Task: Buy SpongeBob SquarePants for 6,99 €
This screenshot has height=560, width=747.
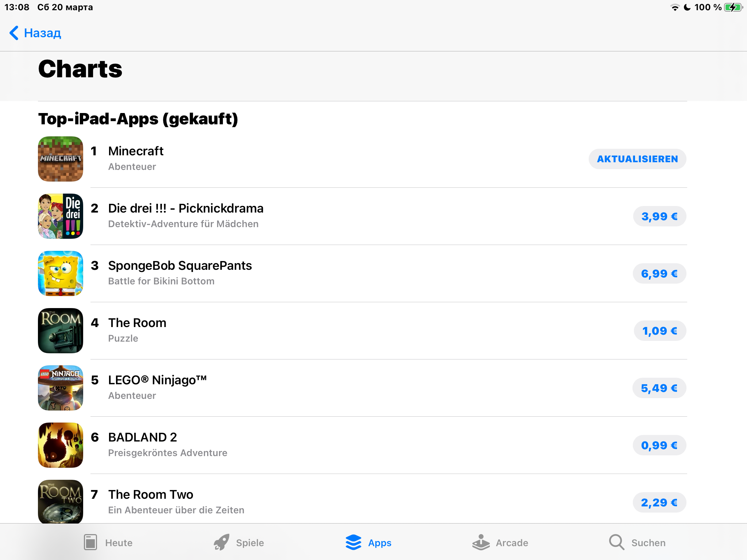Action: 659,273
